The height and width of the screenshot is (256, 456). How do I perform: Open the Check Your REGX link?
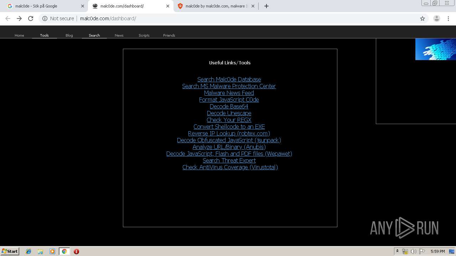(229, 120)
